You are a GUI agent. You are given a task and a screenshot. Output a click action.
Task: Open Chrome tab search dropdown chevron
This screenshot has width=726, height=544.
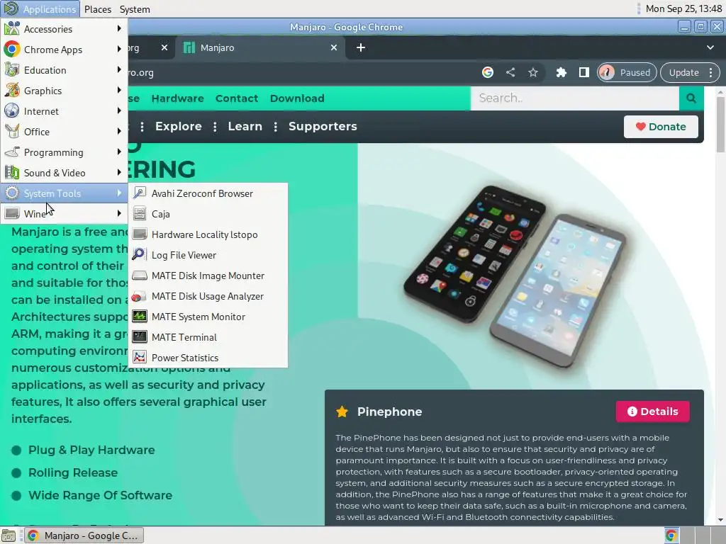710,47
